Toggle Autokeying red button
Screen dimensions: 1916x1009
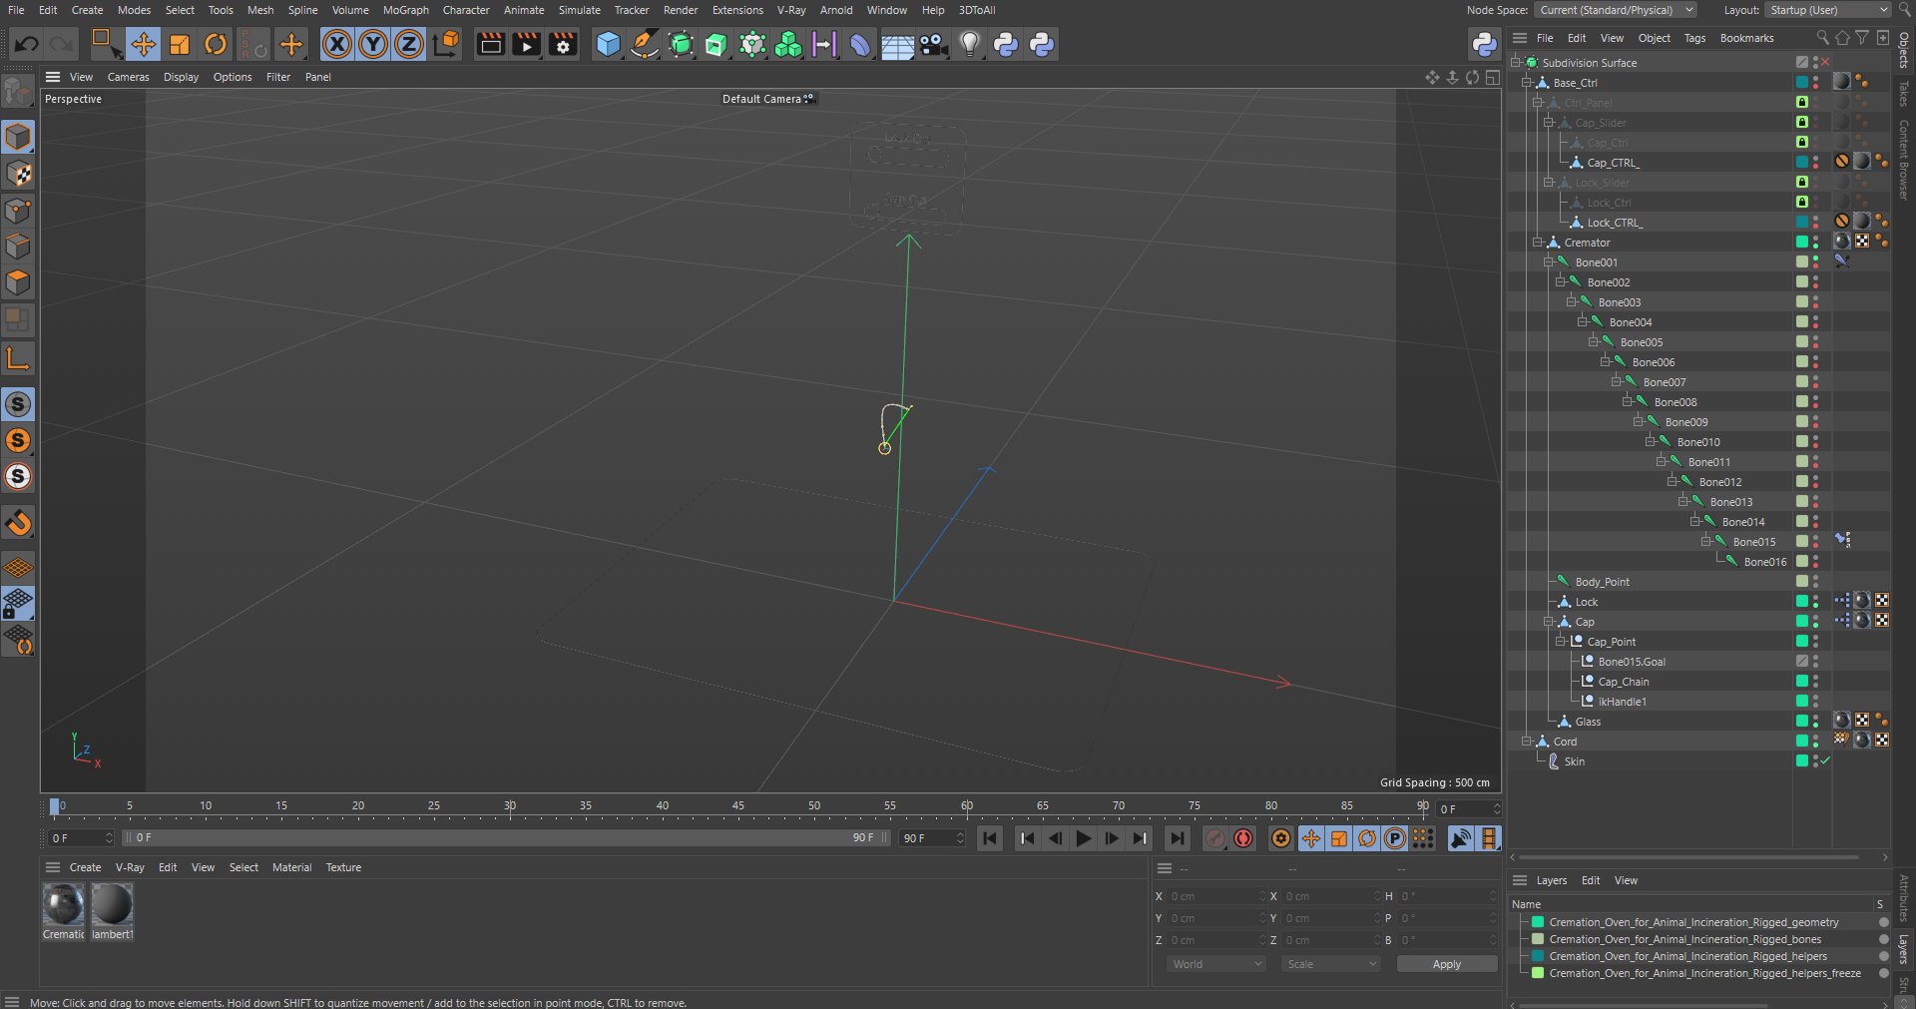click(1243, 838)
